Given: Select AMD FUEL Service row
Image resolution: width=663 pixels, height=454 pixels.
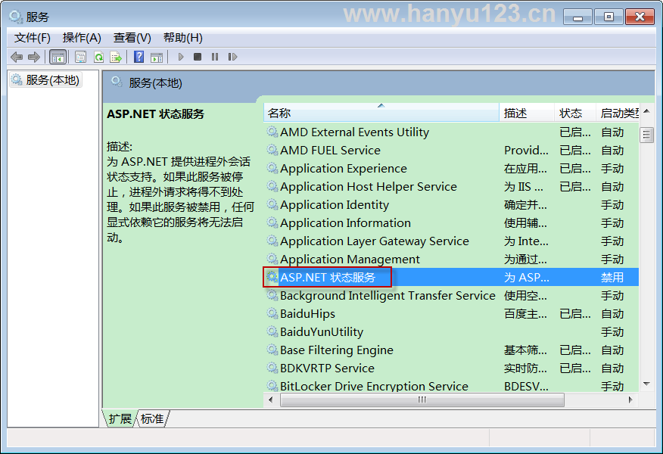Looking at the screenshot, I should pos(451,151).
